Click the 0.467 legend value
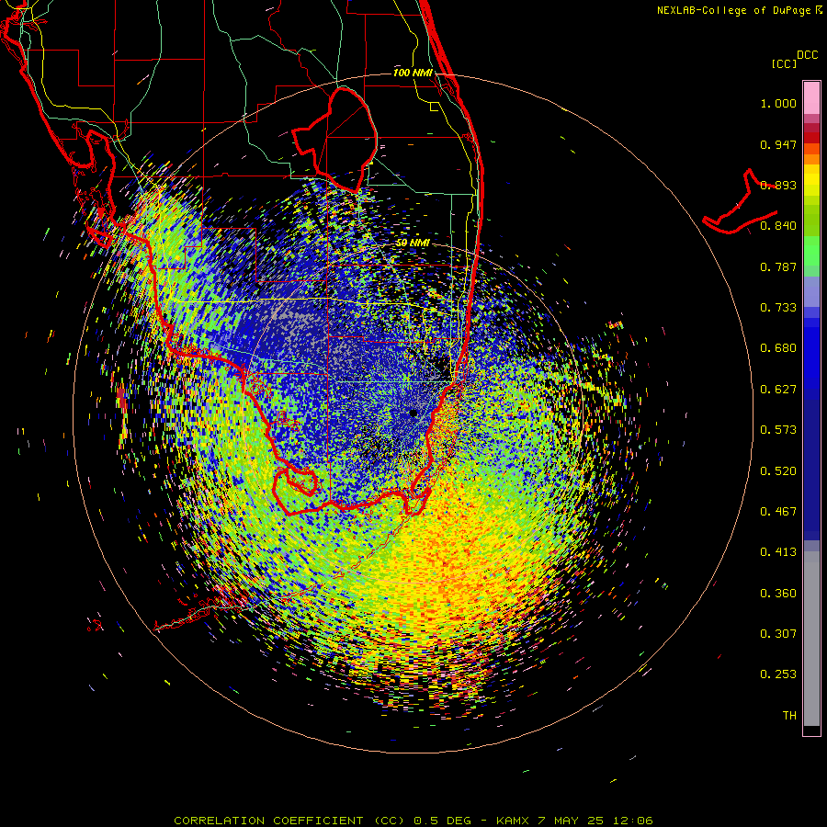The image size is (827, 827). coord(778,512)
